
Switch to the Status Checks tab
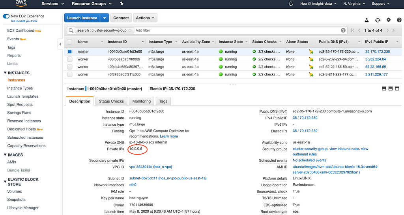click(x=111, y=101)
